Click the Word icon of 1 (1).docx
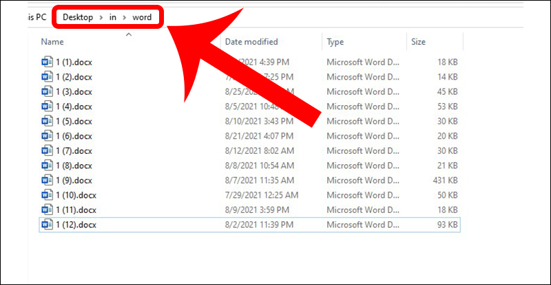 [47, 62]
